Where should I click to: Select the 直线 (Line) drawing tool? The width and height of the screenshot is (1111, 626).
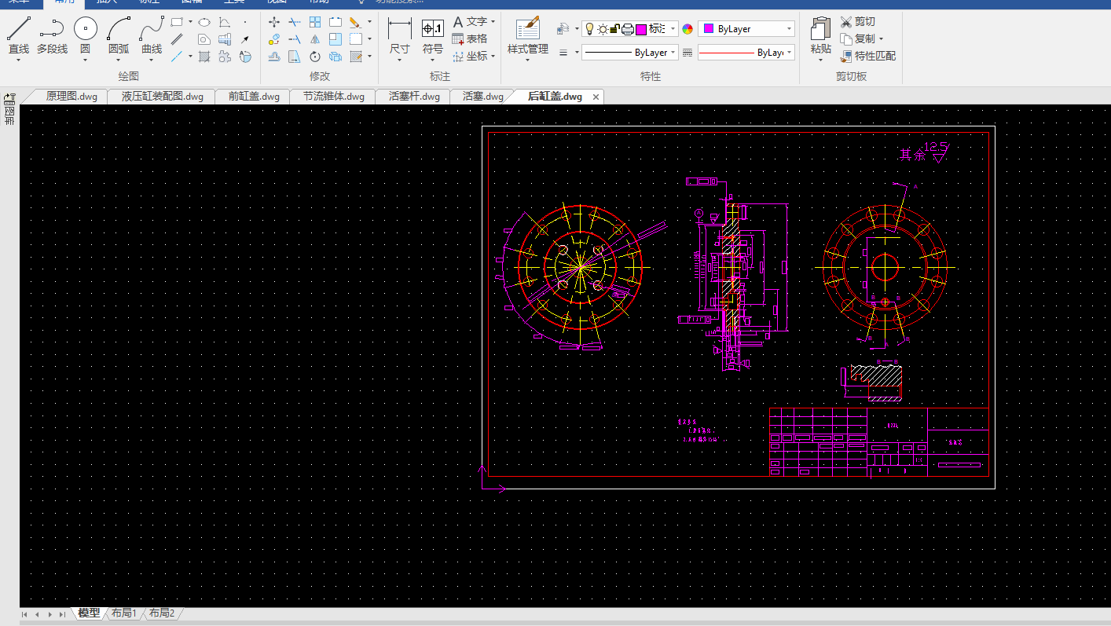click(19, 36)
